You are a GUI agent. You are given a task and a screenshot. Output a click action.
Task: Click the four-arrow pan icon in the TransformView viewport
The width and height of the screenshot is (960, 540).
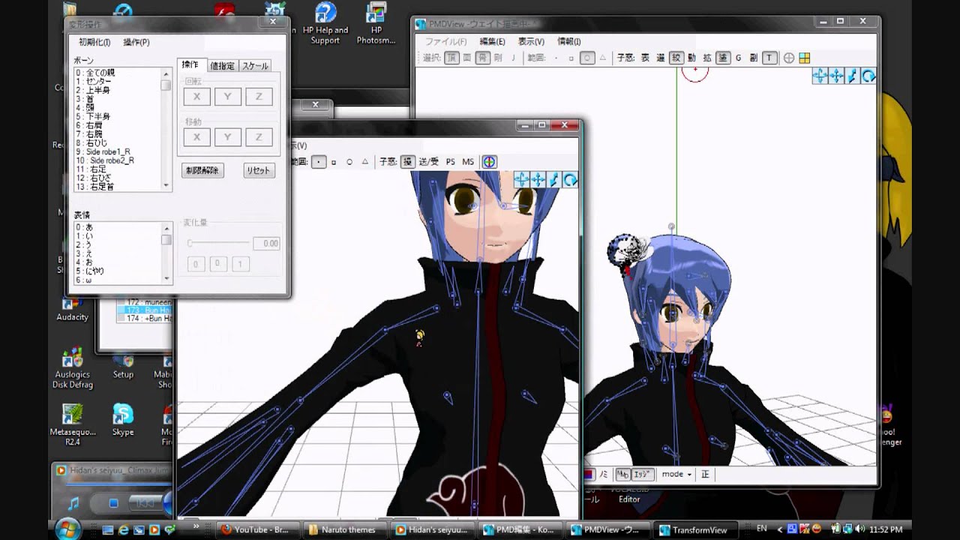click(538, 179)
